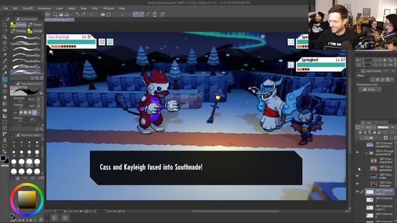Select the Text tool marked A
397x223 pixels.
tap(4, 141)
